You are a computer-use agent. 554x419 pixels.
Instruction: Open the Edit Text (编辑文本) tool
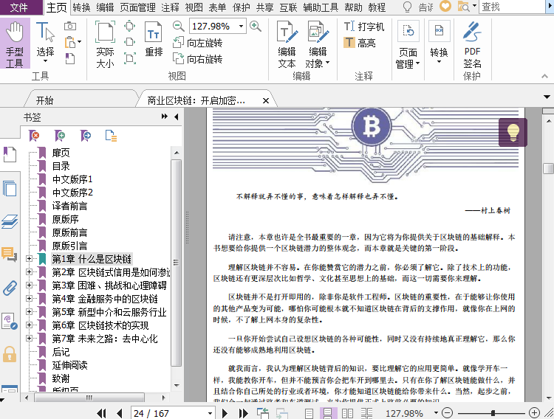tap(287, 44)
